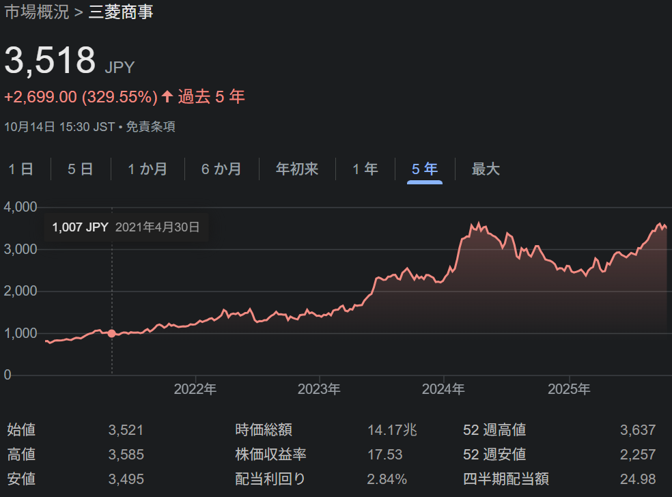The height and width of the screenshot is (497, 672).
Task: Switch to the 1 日 range tab
Action: (x=20, y=169)
